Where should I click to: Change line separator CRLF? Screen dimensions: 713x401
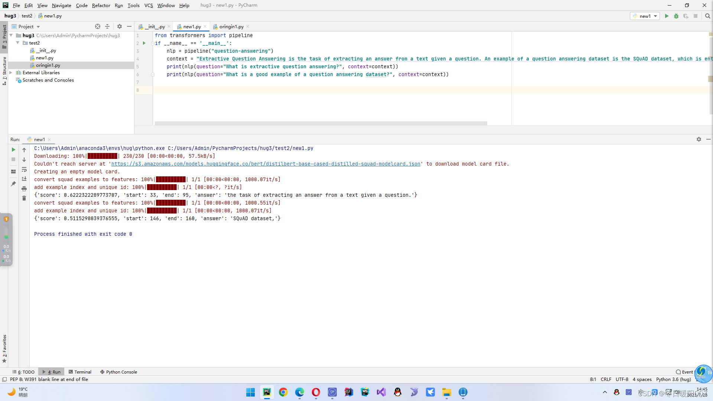[x=606, y=379]
